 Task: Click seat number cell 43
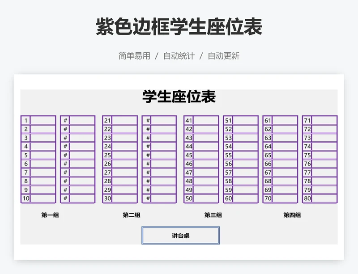[188, 138]
